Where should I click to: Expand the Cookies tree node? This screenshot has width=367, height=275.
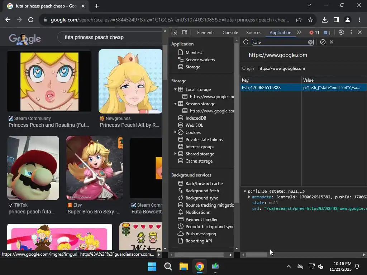pyautogui.click(x=175, y=132)
